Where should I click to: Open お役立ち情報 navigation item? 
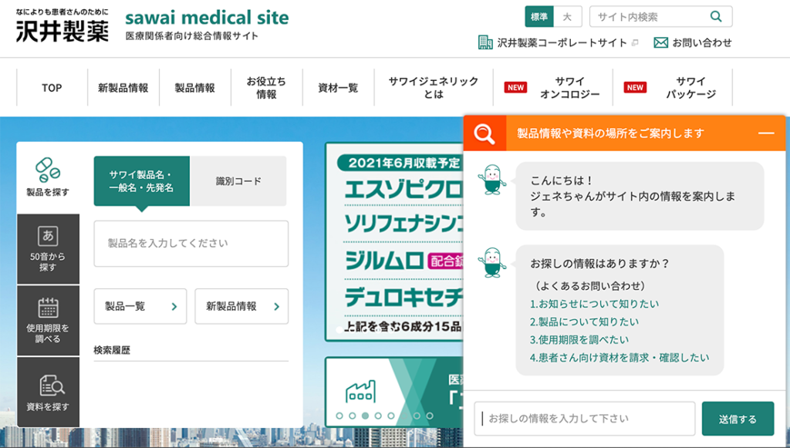coord(266,88)
